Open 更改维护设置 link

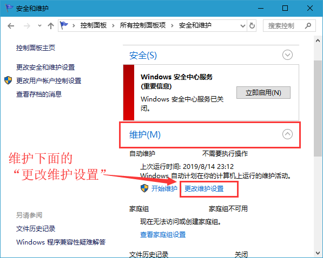204,188
